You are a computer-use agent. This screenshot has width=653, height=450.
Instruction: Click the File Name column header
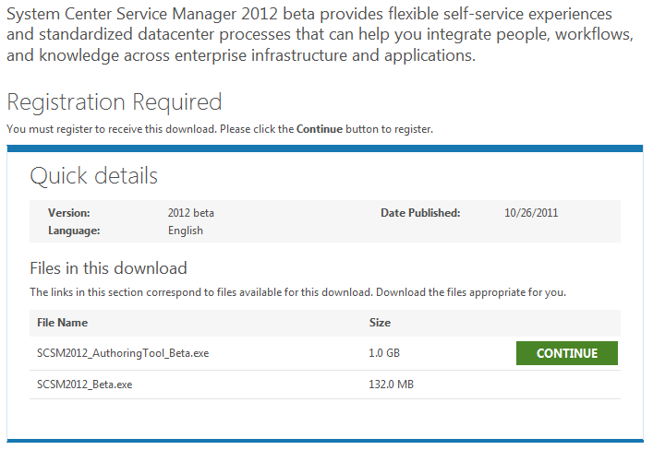[63, 323]
